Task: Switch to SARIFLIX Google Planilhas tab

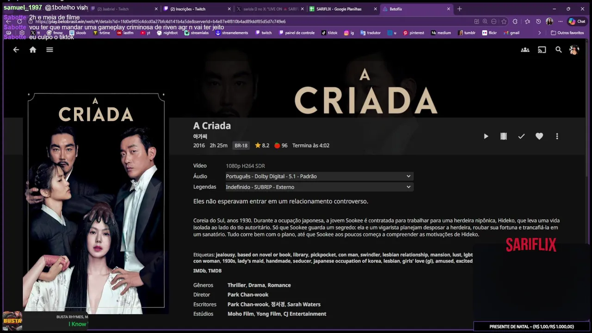Action: (x=342, y=9)
